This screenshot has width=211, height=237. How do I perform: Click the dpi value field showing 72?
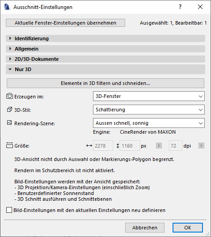176,146
